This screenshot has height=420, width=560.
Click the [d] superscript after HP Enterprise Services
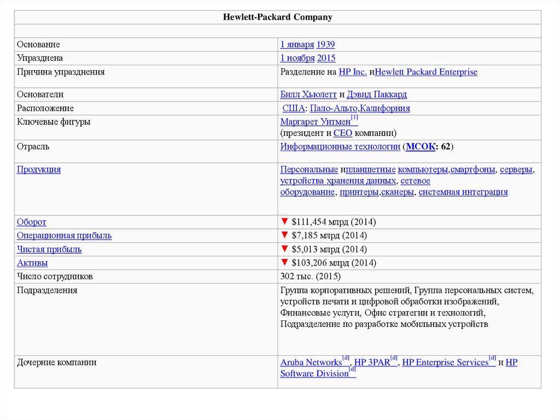492,359
